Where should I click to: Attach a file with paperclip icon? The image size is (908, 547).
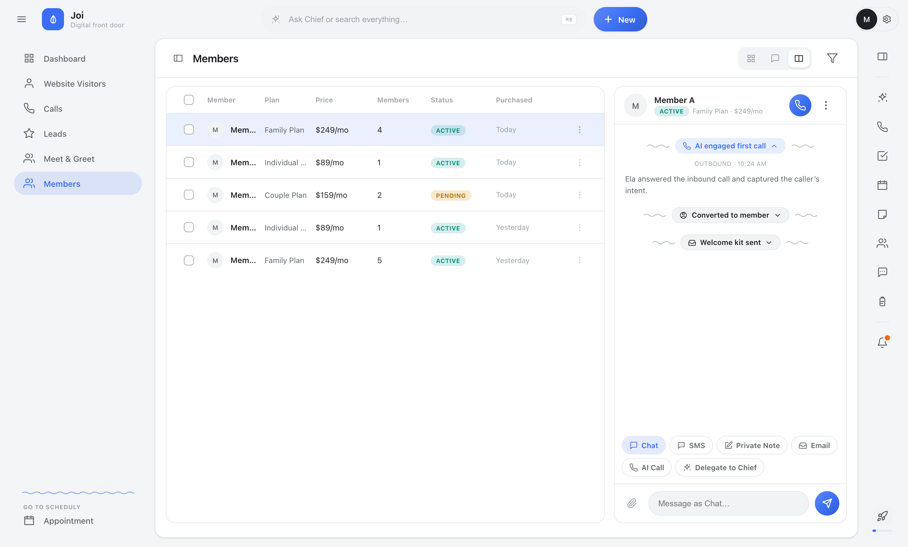coord(632,503)
